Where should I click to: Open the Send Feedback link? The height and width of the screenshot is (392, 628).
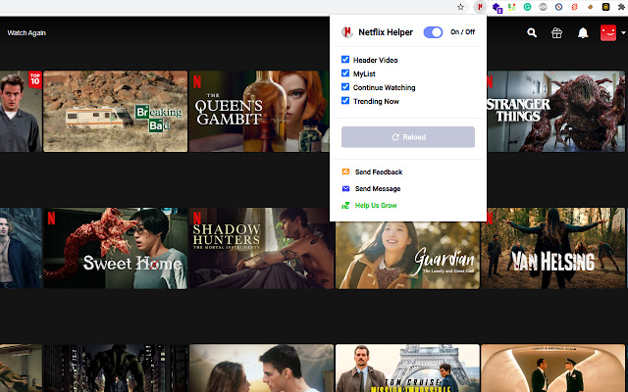[379, 172]
